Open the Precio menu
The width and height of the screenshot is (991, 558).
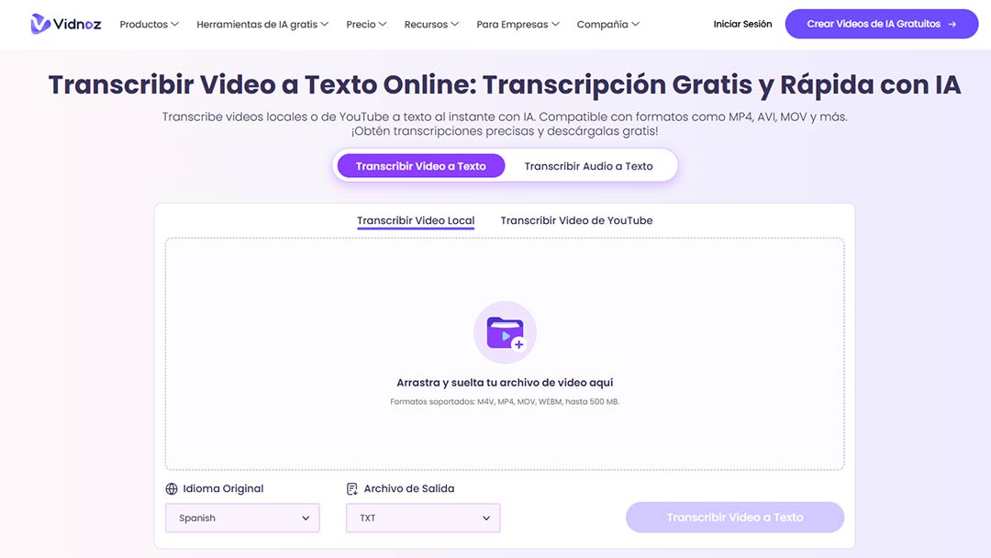pos(366,24)
